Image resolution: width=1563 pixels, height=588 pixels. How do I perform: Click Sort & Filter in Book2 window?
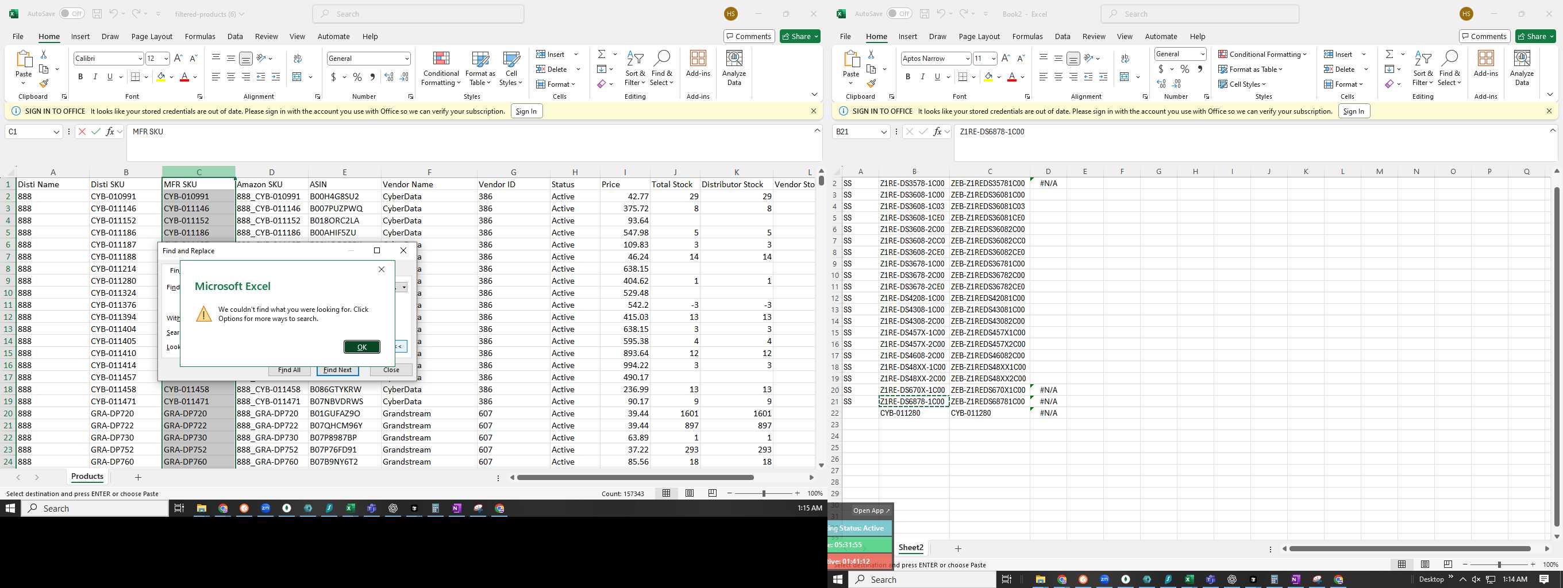point(1422,68)
